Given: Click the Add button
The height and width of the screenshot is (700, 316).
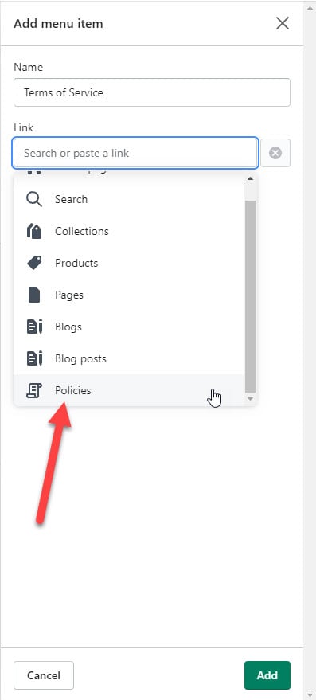Looking at the screenshot, I should point(267,675).
